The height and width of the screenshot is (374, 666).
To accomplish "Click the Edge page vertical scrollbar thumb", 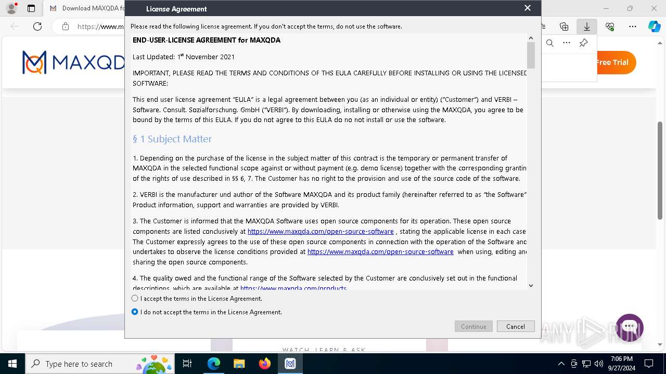I will coord(660,170).
